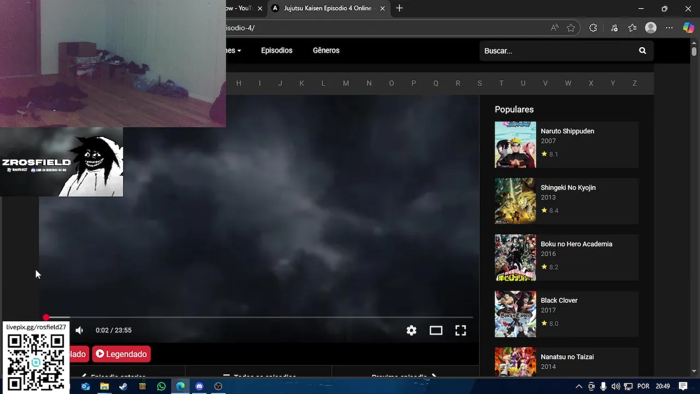
Task: Open Steam from the taskbar
Action: pos(123,386)
